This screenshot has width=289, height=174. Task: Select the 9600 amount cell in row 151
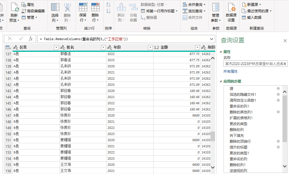(177, 140)
